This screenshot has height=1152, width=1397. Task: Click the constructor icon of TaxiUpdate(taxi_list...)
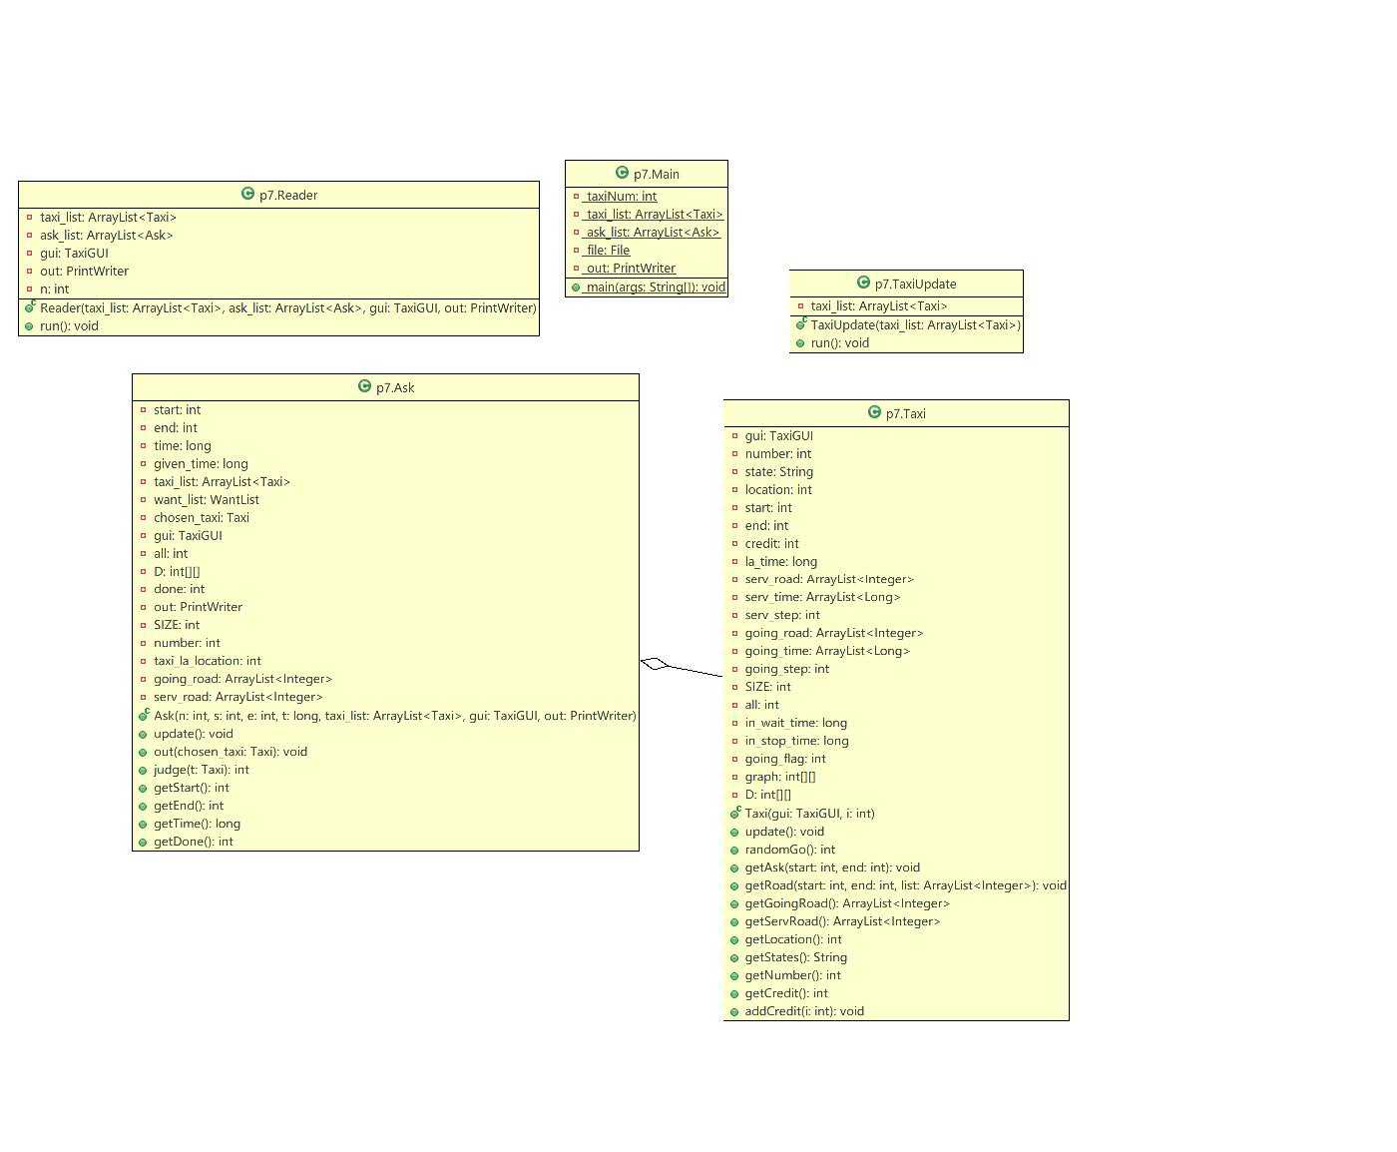pos(800,323)
